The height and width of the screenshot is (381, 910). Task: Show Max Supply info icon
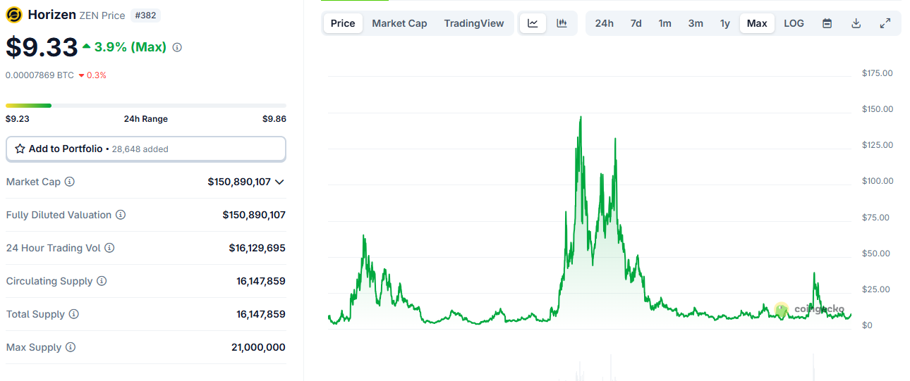click(x=70, y=347)
